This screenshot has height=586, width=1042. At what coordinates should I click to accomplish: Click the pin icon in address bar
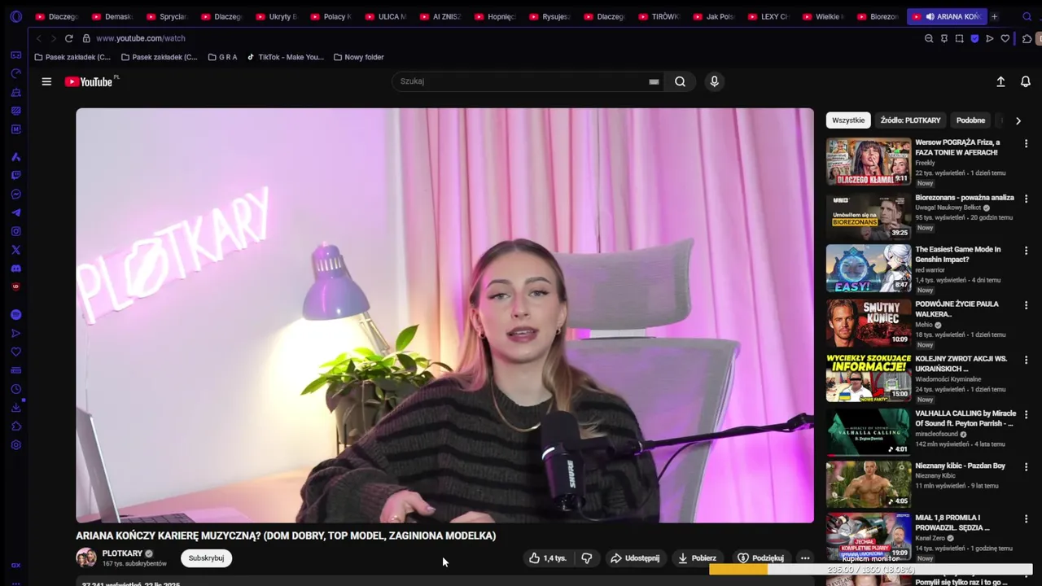pos(944,38)
